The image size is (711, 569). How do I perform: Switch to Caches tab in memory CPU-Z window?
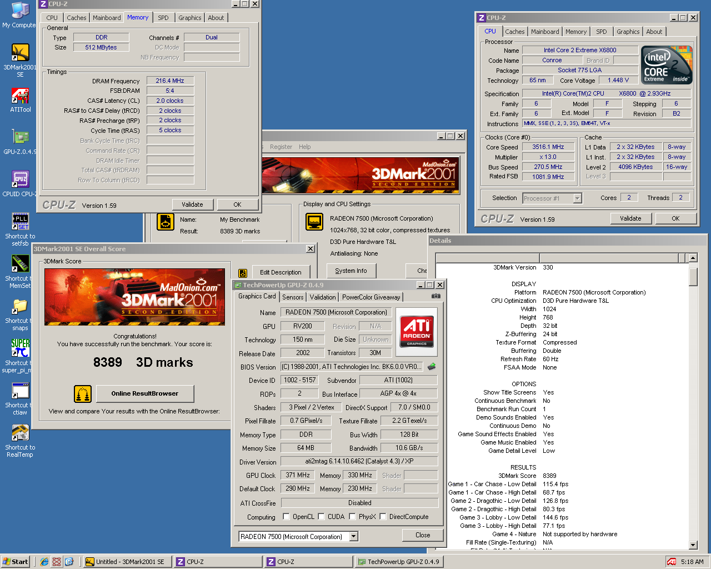[x=77, y=18]
